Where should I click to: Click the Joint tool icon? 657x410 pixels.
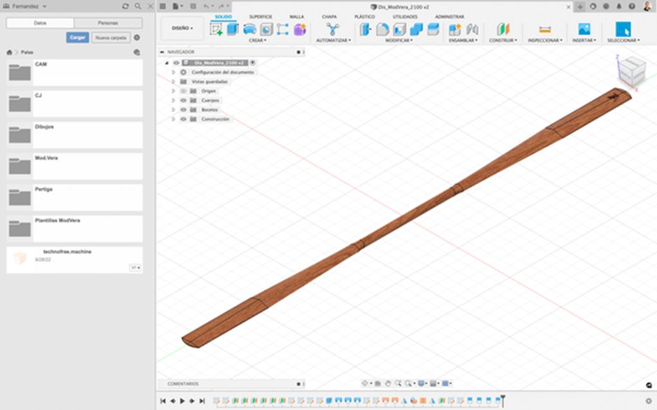[472, 29]
